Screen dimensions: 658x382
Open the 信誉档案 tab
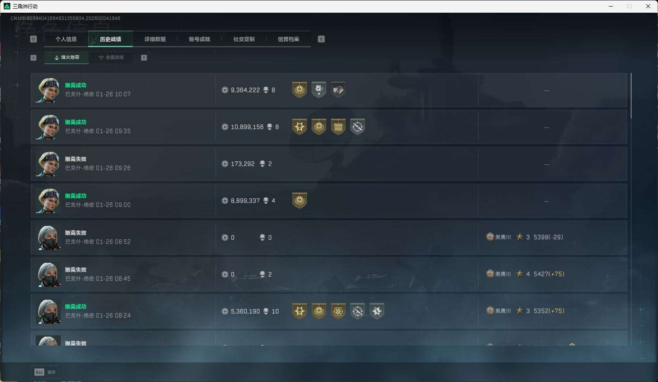[288, 39]
